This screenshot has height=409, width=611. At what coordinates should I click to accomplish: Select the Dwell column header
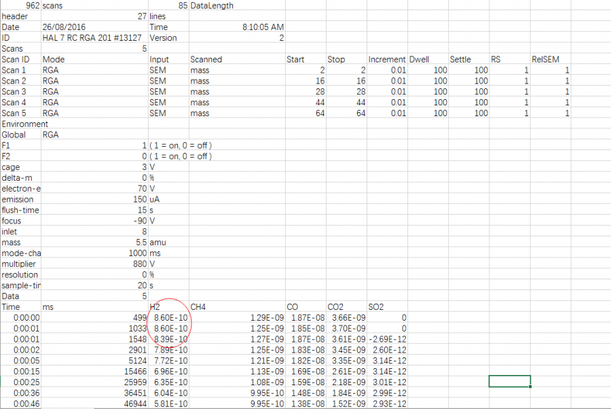(x=428, y=59)
